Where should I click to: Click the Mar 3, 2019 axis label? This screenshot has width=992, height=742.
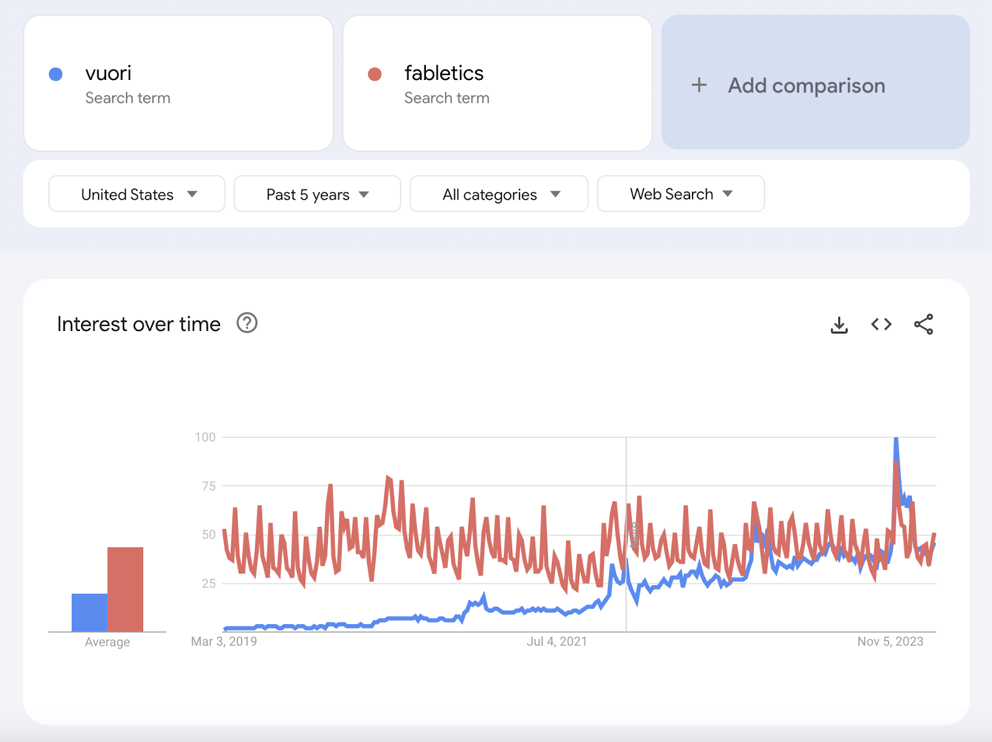(224, 642)
